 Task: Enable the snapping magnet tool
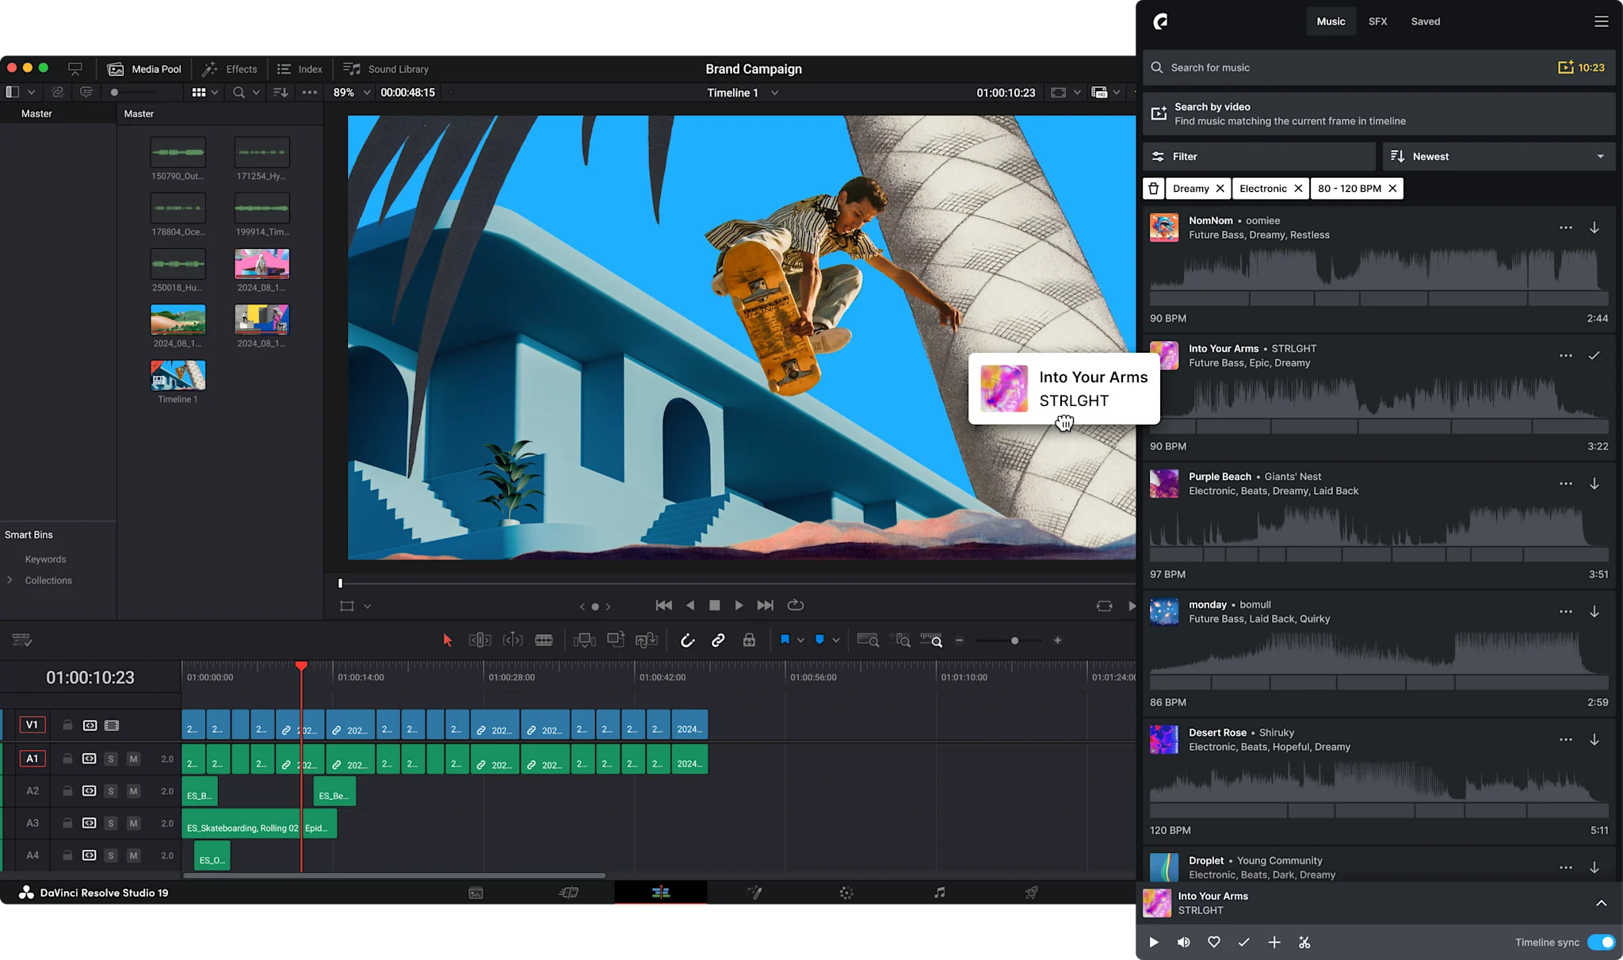point(688,640)
